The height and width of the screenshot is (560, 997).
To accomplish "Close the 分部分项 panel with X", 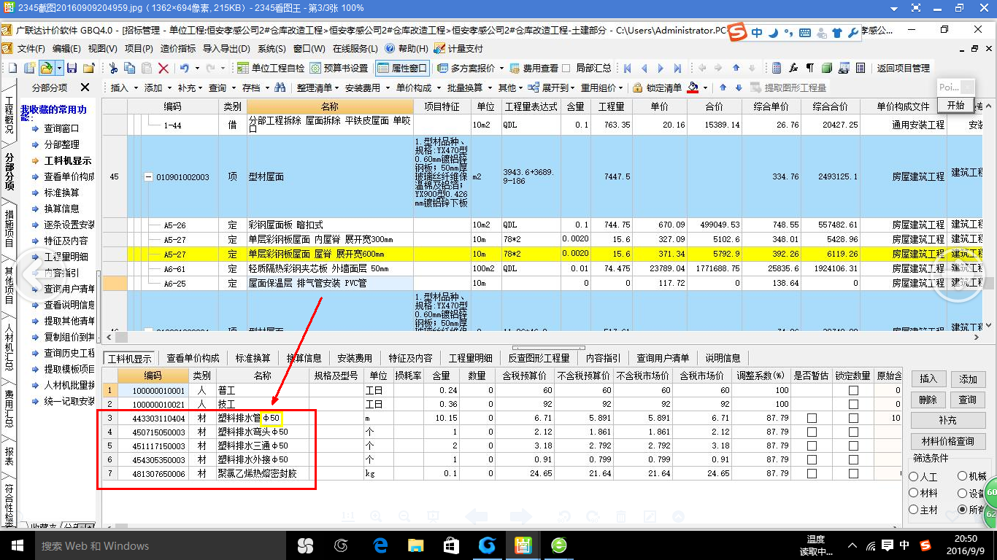I will tap(85, 87).
